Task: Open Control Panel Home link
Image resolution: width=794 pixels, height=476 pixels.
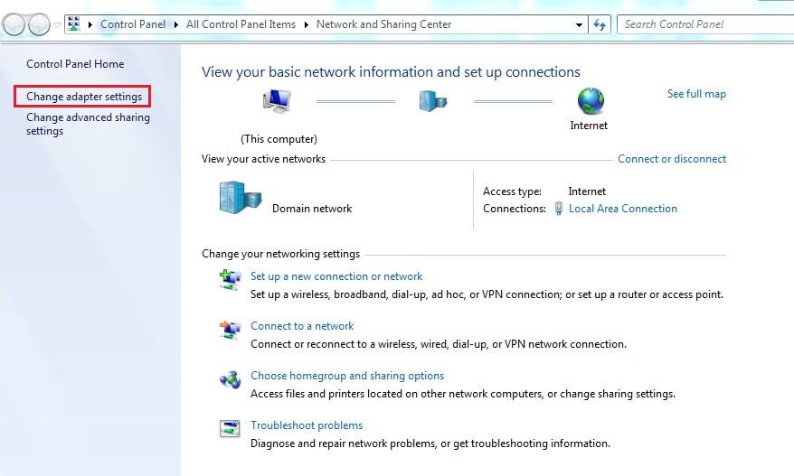Action: [x=75, y=64]
